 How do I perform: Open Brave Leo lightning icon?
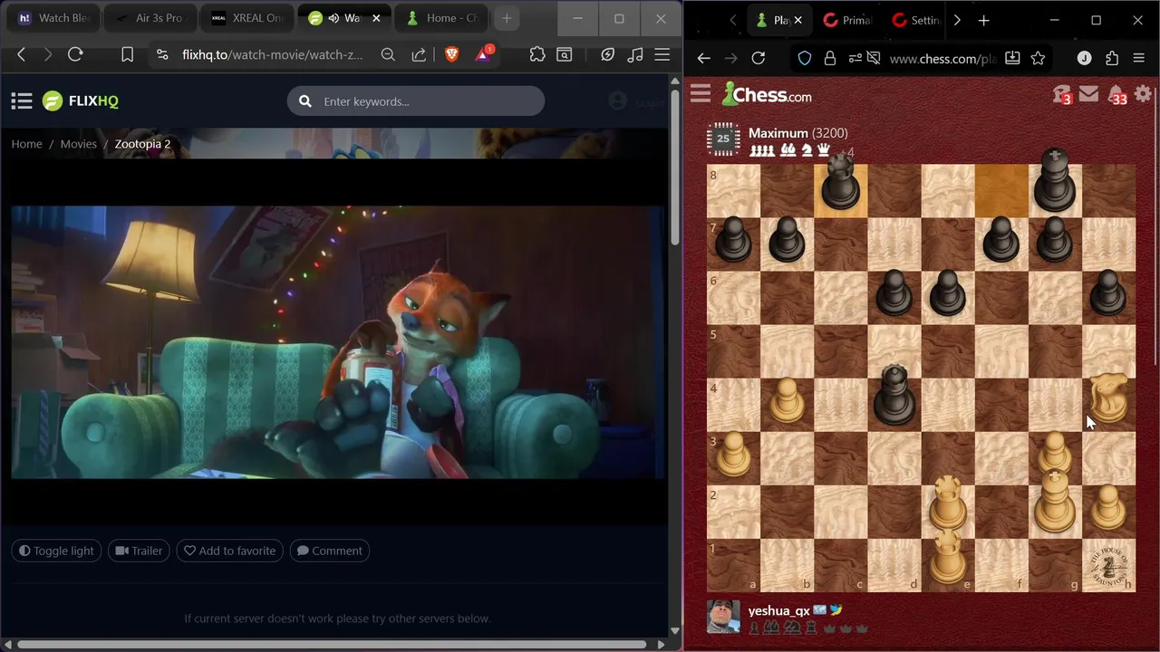tap(608, 55)
